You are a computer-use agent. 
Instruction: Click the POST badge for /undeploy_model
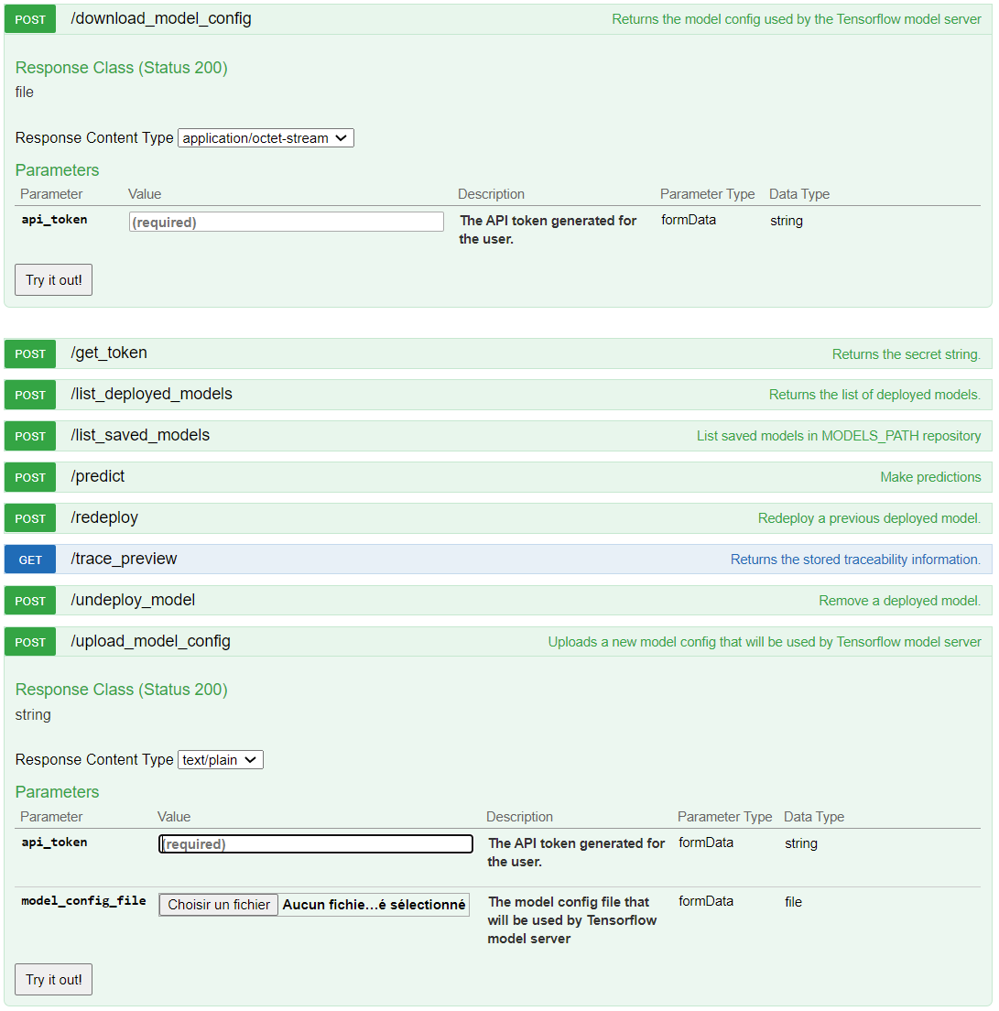tap(30, 602)
